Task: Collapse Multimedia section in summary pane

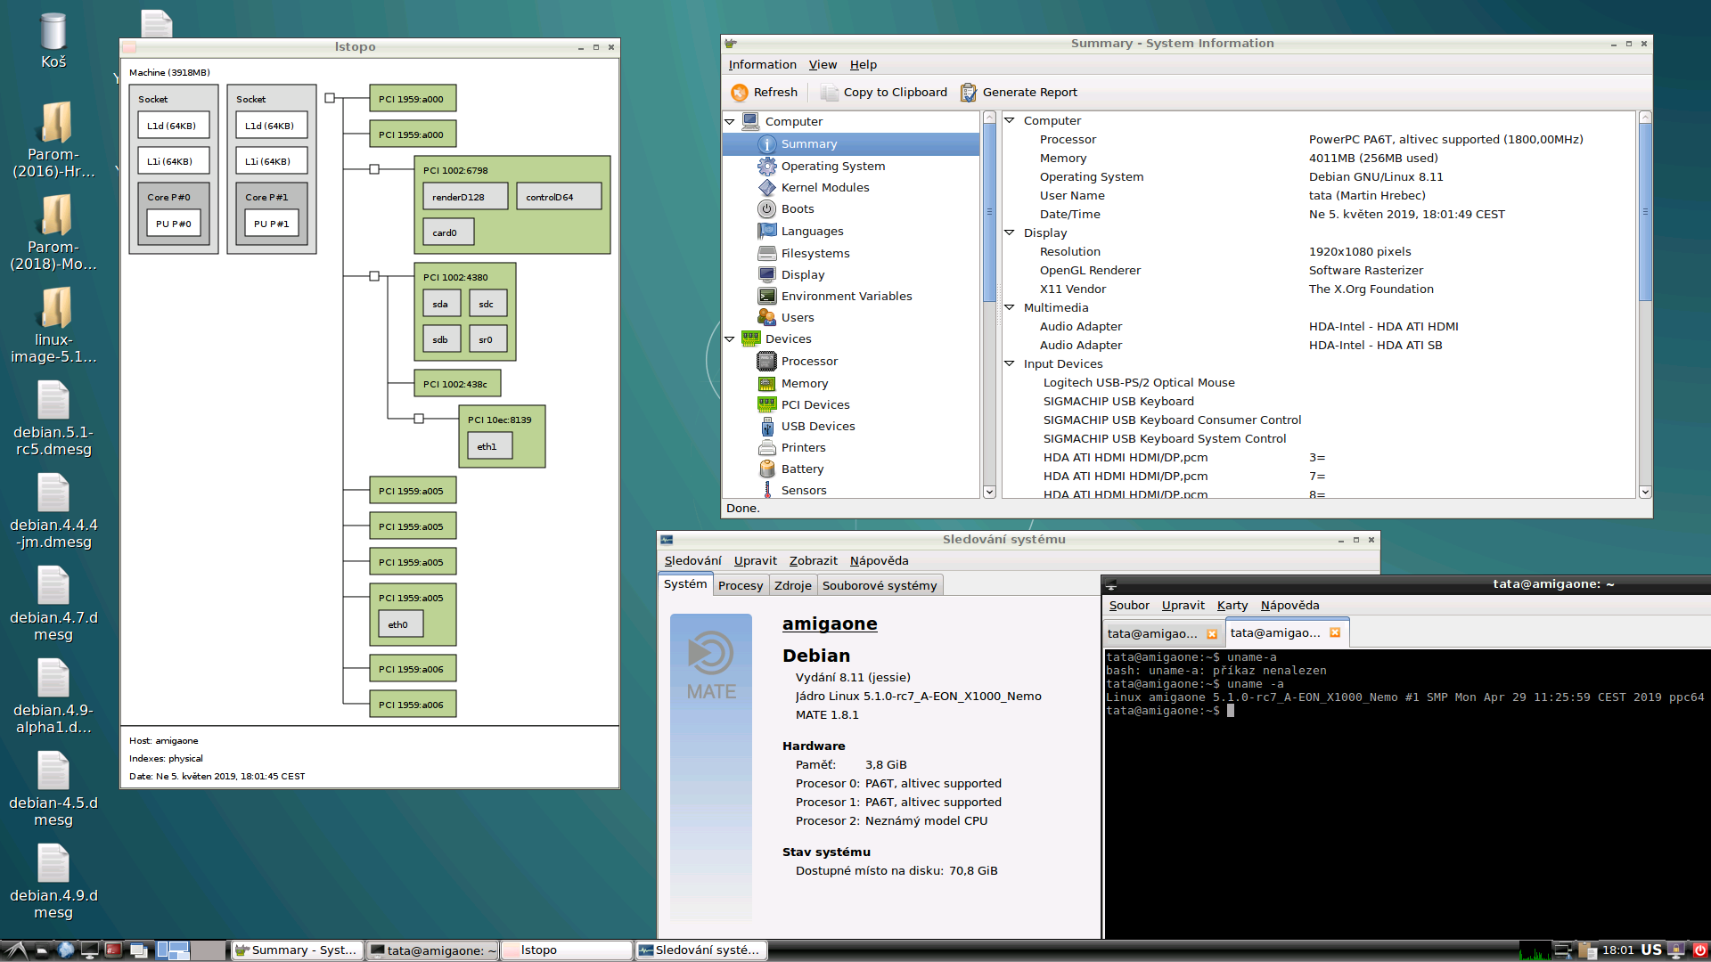Action: [x=1010, y=307]
